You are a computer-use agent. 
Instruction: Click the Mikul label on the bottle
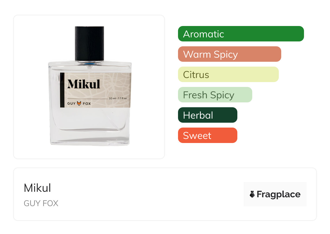[84, 84]
